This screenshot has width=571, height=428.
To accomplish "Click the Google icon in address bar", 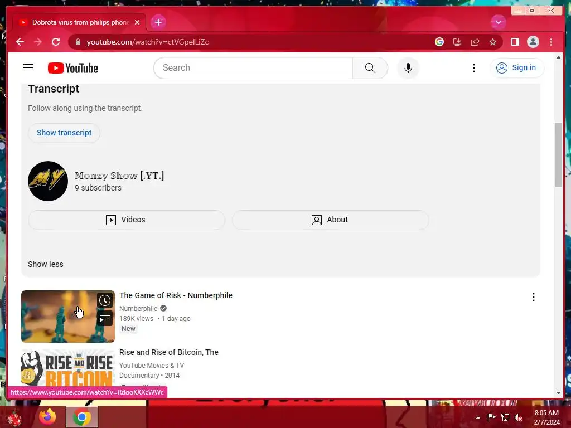I will [439, 42].
